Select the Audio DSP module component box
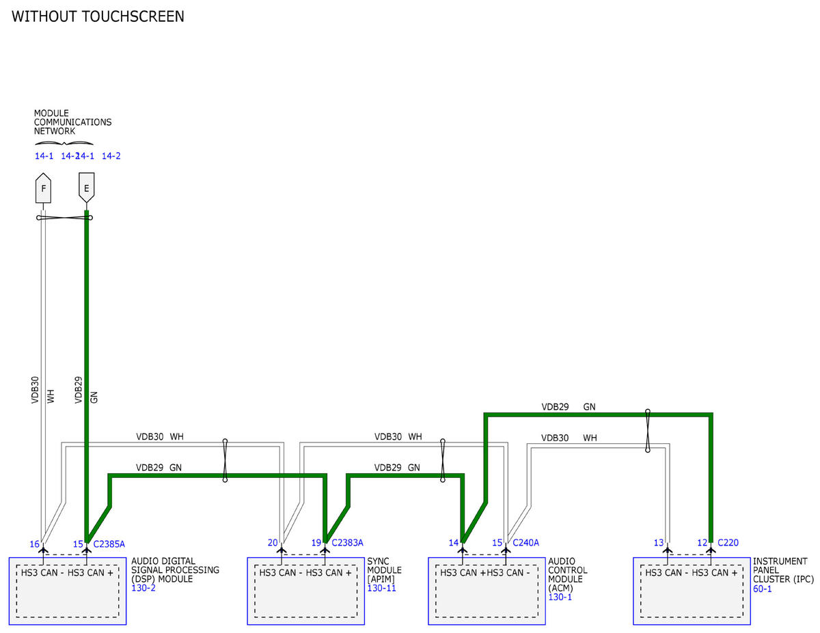This screenshot has width=820, height=633. coord(68,591)
